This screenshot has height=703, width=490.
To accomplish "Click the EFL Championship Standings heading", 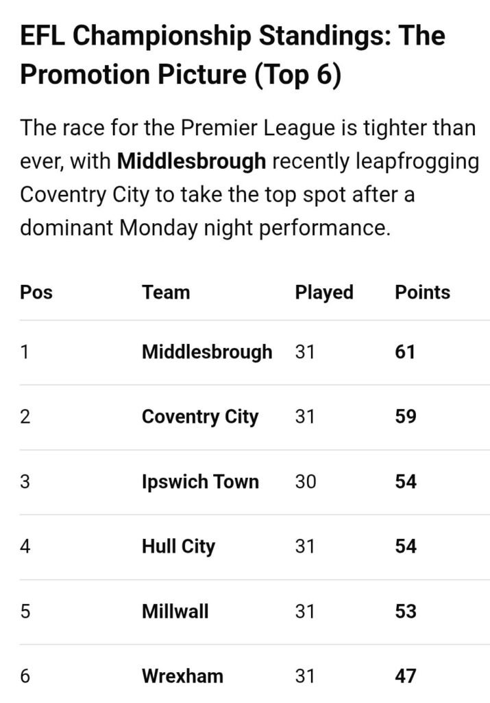I will point(232,56).
